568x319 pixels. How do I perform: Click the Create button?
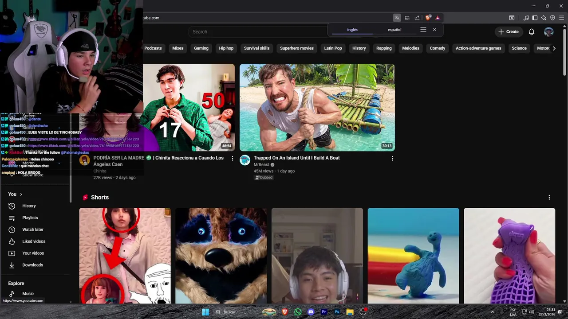pos(508,32)
